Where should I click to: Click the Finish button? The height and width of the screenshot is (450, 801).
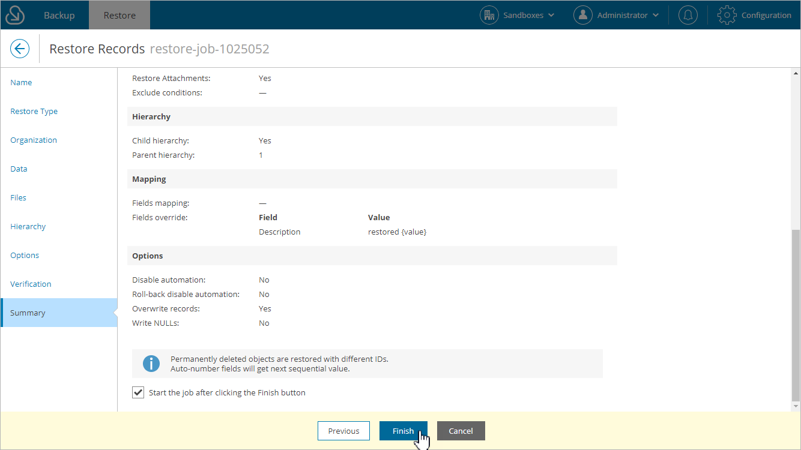(404, 431)
